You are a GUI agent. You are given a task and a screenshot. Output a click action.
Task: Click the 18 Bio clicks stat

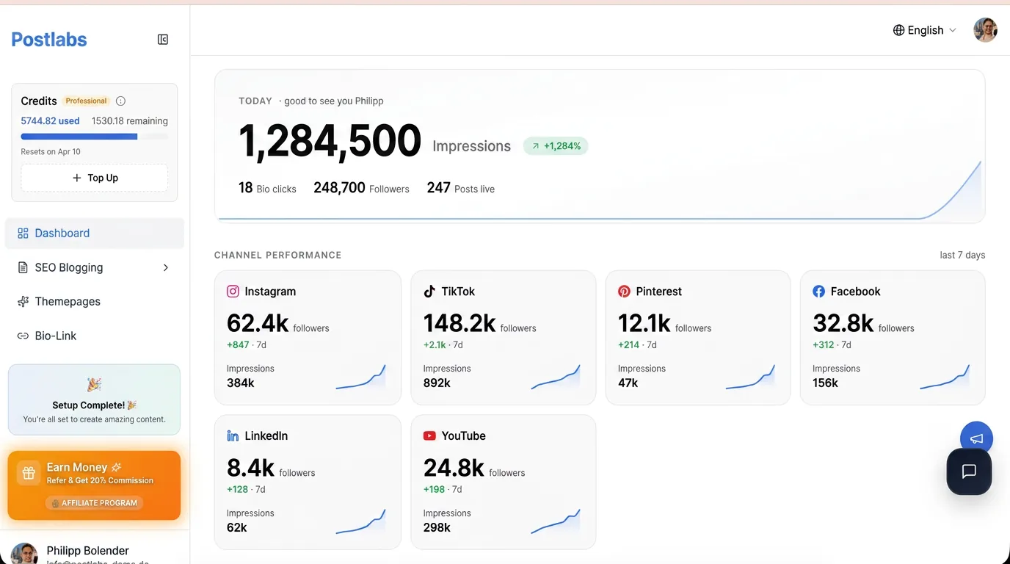(267, 188)
